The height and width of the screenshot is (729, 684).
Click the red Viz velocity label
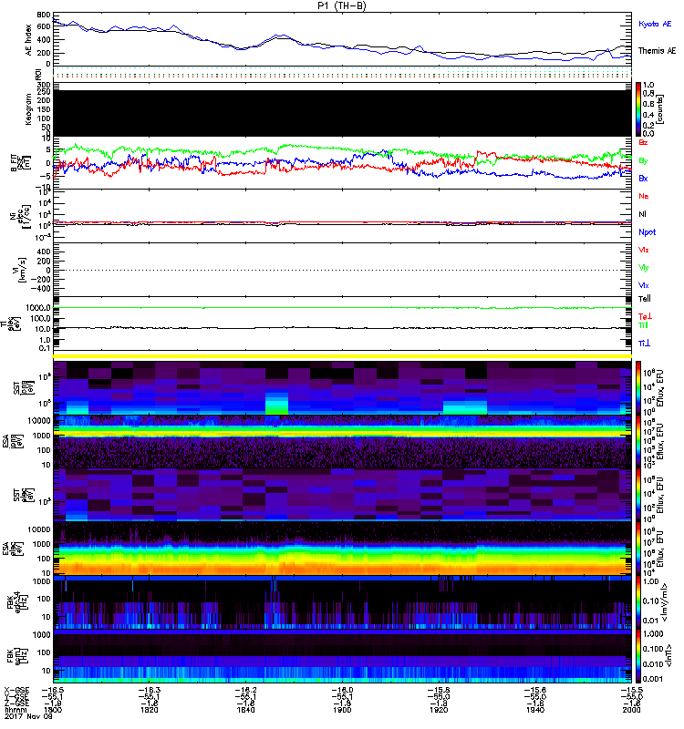(644, 250)
